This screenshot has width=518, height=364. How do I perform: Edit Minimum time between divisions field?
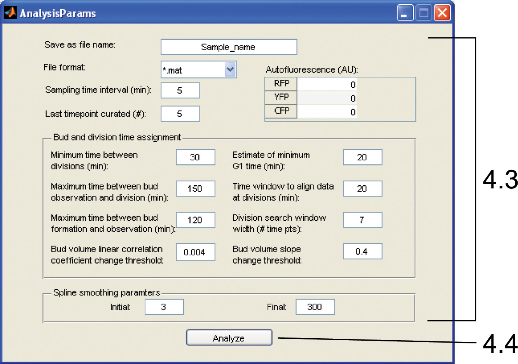[196, 157]
